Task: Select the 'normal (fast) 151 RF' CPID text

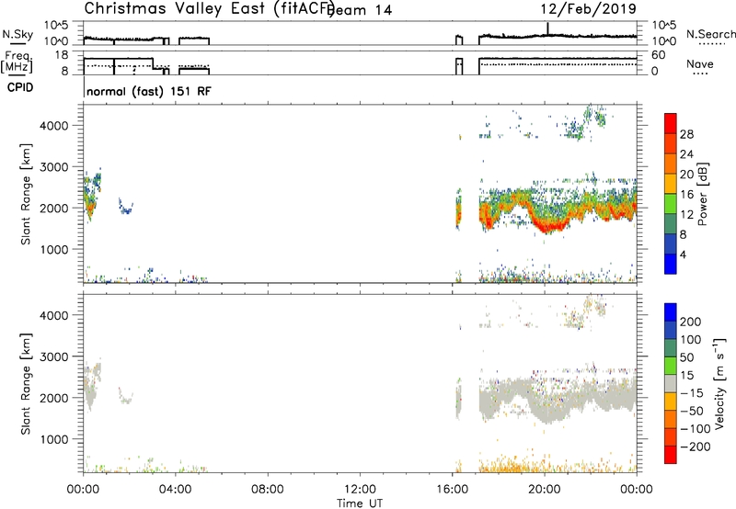Action: pos(149,91)
